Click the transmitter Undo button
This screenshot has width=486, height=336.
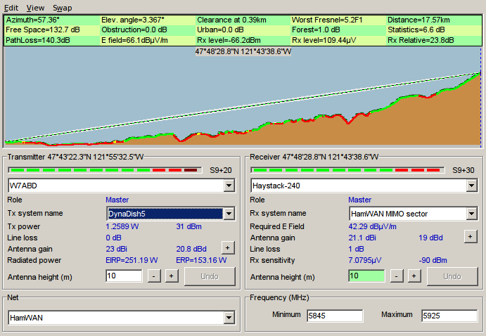pos(209,276)
